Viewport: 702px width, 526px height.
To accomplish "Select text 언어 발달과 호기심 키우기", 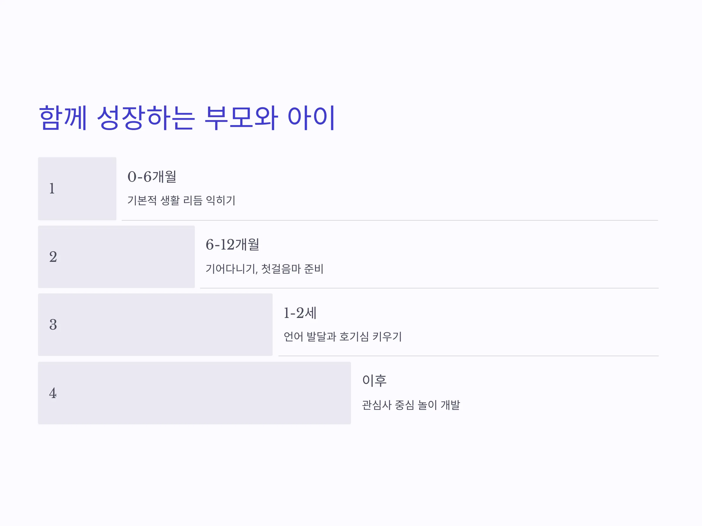I will [x=343, y=337].
